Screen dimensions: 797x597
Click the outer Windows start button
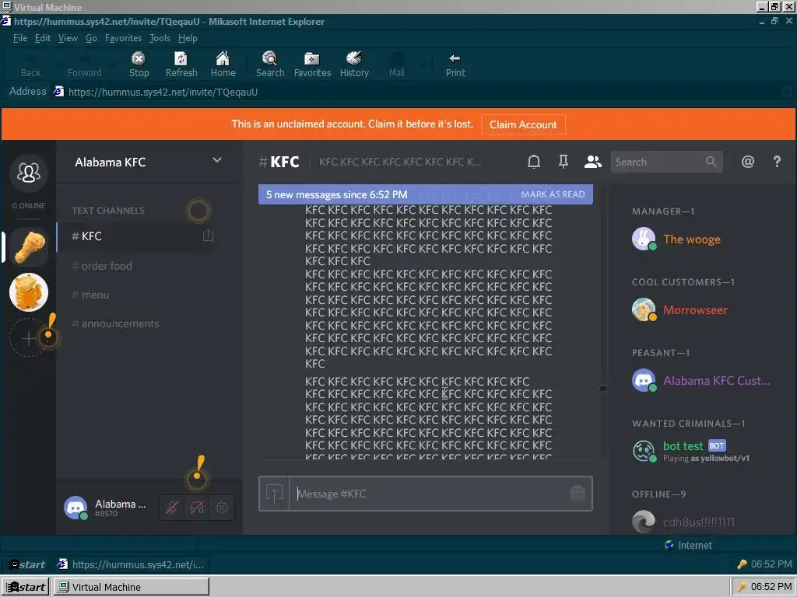point(26,587)
